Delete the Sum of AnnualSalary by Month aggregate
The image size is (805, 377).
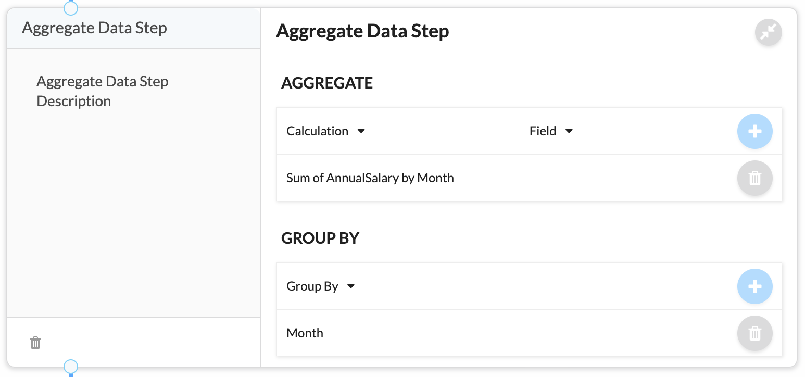click(754, 178)
